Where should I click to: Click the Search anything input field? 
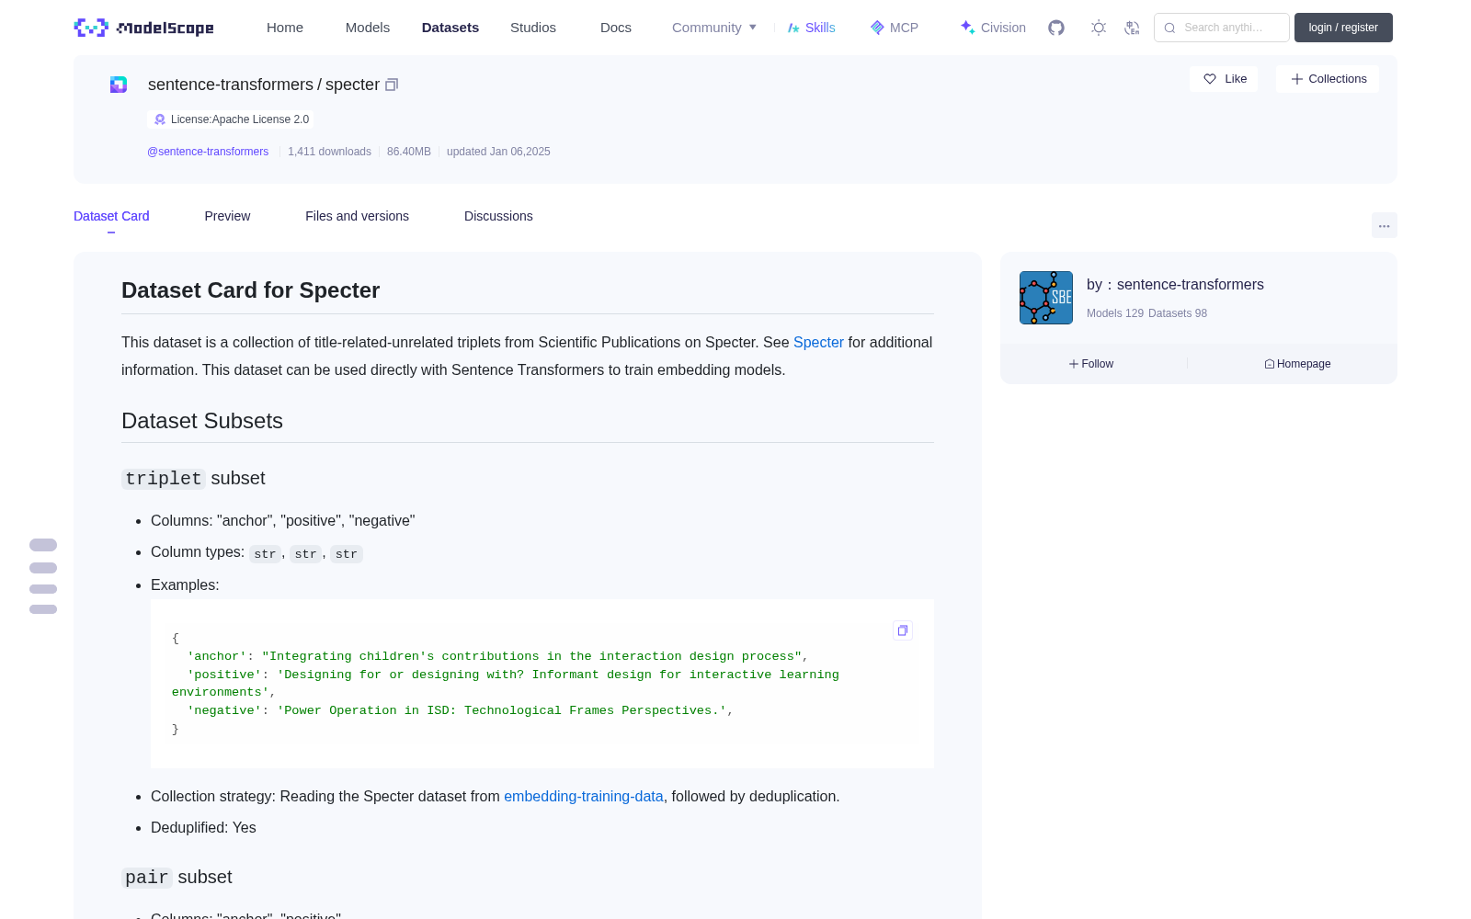(1222, 28)
